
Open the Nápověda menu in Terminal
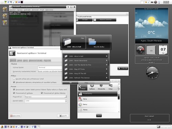[49, 10]
